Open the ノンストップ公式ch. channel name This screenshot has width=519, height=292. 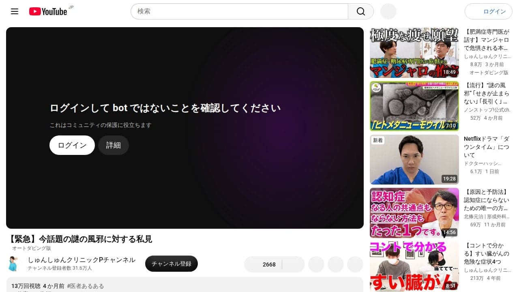(x=487, y=110)
